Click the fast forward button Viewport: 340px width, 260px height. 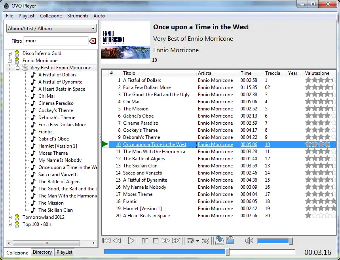tap(165, 241)
